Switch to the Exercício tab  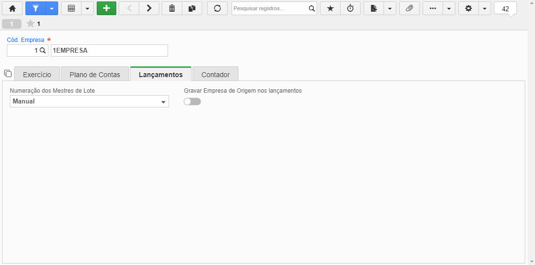[x=37, y=75]
